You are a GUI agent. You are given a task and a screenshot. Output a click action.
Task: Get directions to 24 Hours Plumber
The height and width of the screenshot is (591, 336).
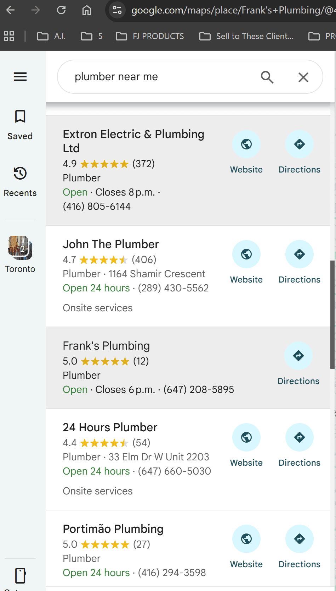click(x=300, y=438)
